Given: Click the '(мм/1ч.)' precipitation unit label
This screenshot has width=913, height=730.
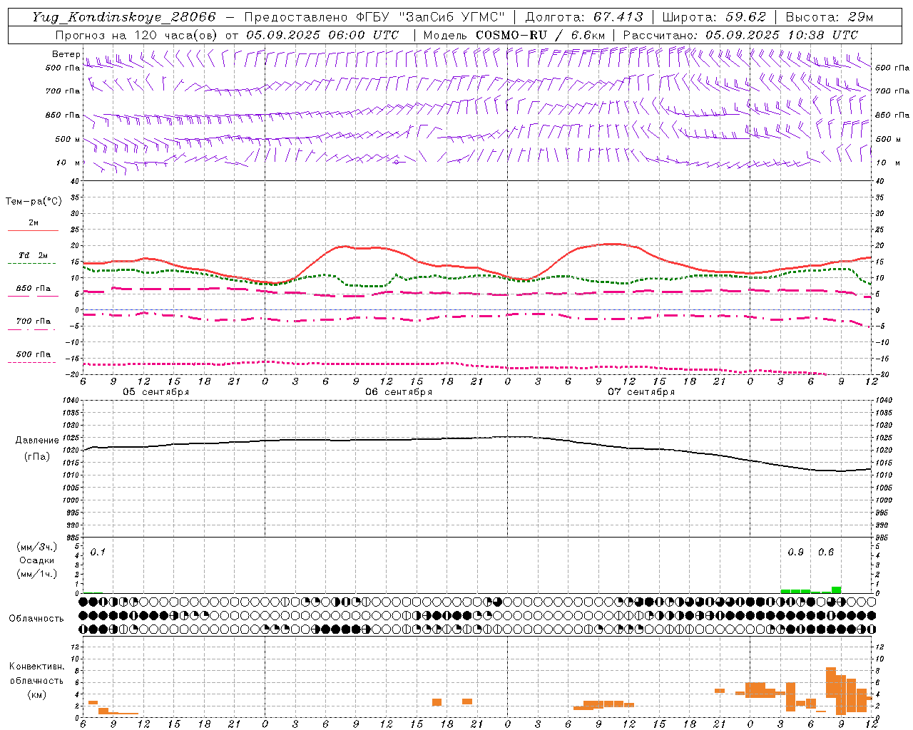Looking at the screenshot, I should (37, 574).
